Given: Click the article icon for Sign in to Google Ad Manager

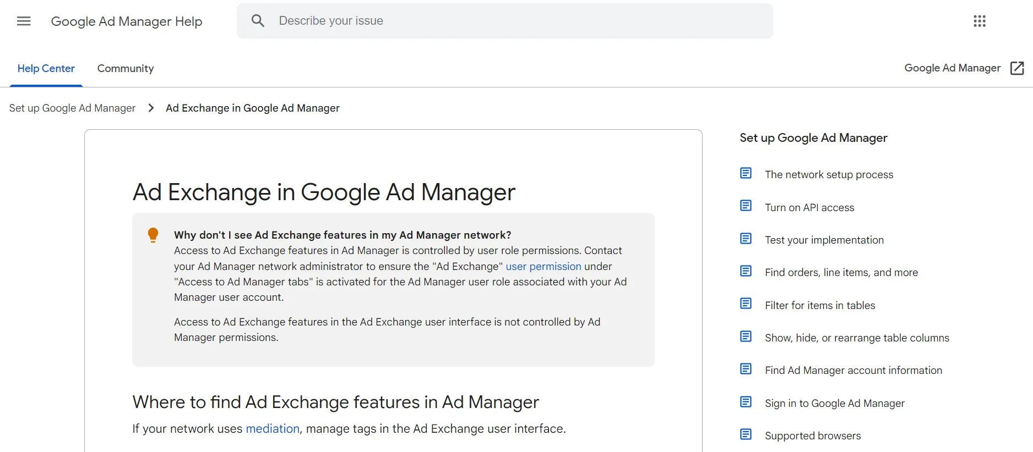Looking at the screenshot, I should [x=746, y=402].
